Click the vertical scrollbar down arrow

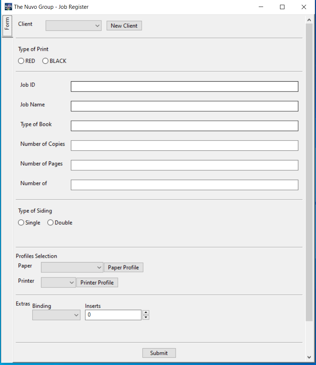coord(309,357)
